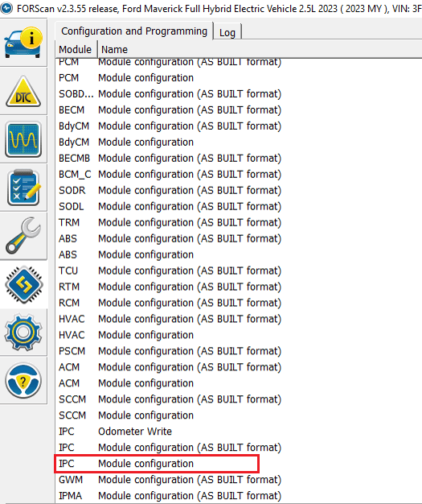Image resolution: width=422 pixels, height=504 pixels.
Task: Click the FORScan app icon in title bar
Action: (6, 8)
